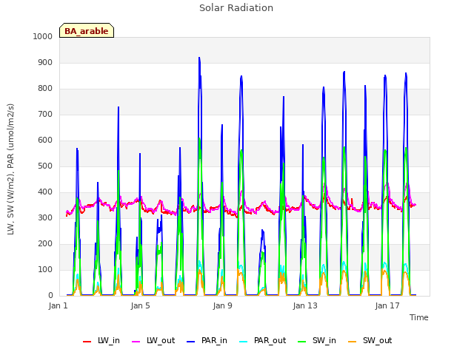
Task: Click the LW_in legend label
Action: coord(109,340)
